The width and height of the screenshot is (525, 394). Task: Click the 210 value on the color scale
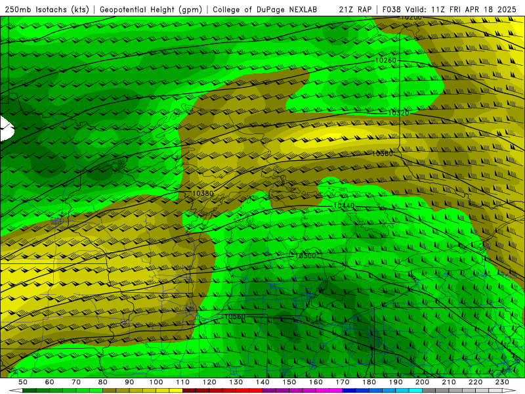pos(449,382)
